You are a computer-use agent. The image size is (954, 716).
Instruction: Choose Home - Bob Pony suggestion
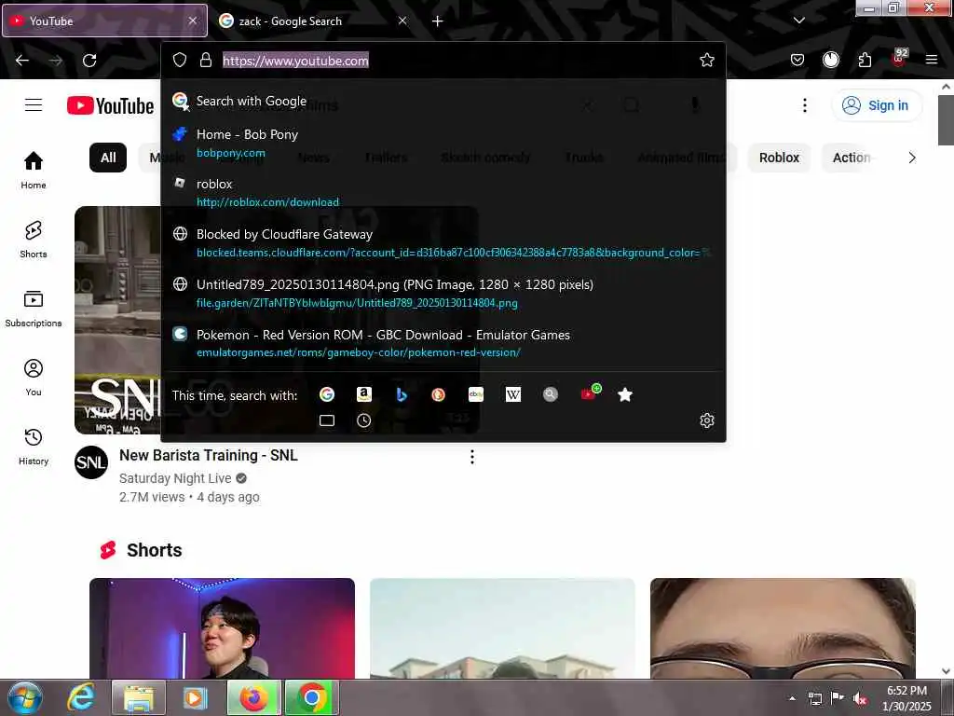click(443, 143)
